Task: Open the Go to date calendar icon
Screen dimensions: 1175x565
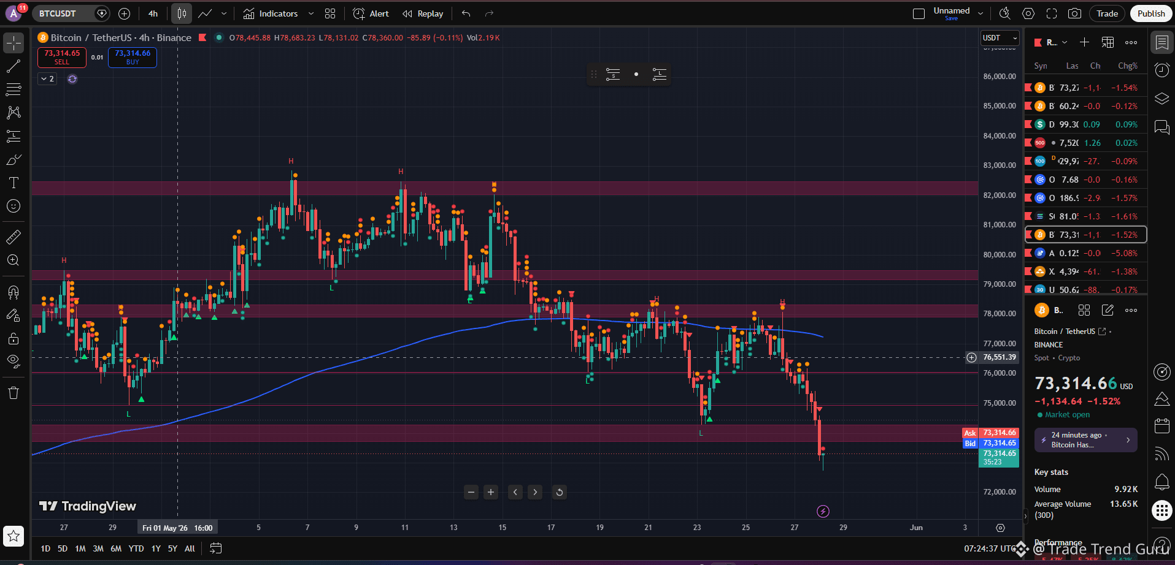Action: click(216, 548)
